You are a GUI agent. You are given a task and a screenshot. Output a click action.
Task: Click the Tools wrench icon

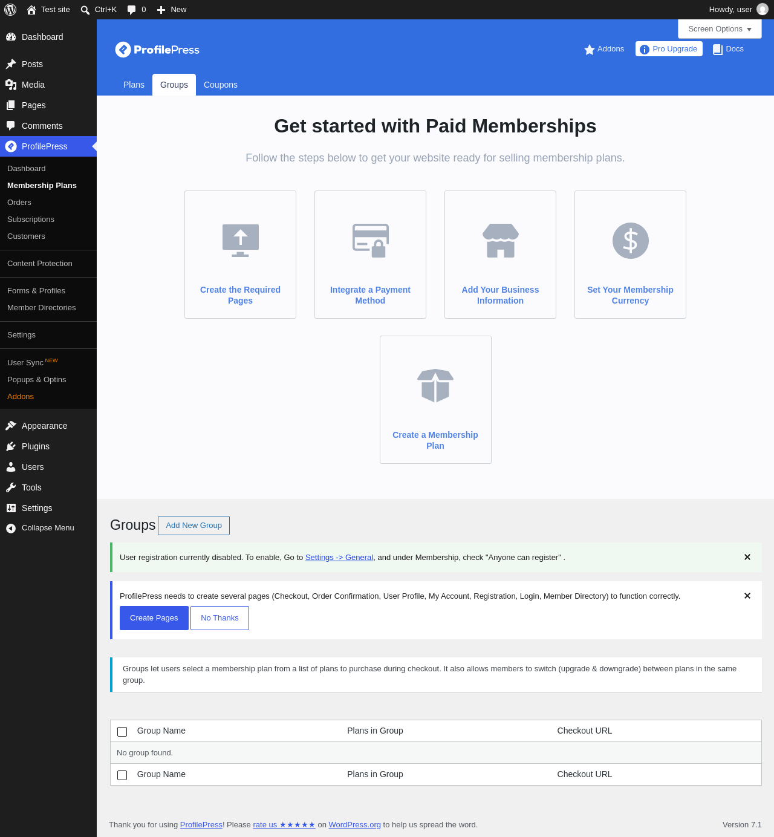[11, 487]
